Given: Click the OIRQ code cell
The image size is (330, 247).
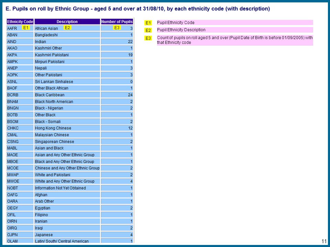Looking at the screenshot, I should coord(20,228).
